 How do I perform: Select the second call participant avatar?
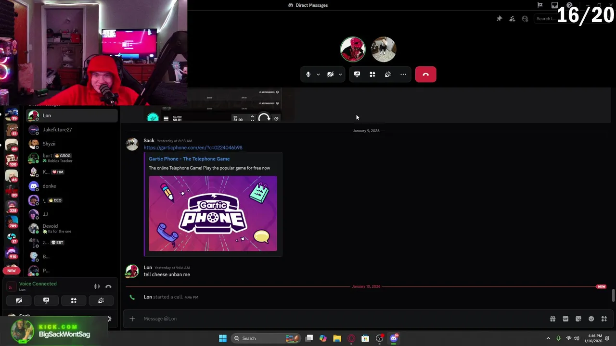click(x=384, y=49)
